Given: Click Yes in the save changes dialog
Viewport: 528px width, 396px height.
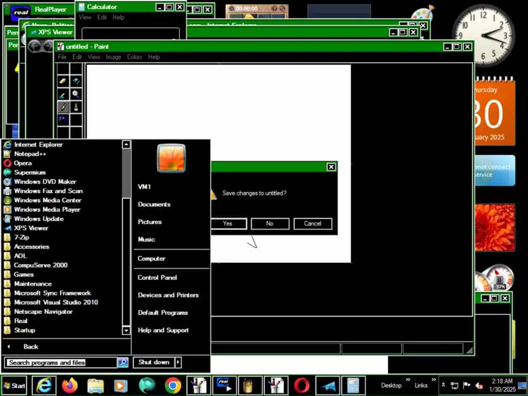Looking at the screenshot, I should 228,224.
